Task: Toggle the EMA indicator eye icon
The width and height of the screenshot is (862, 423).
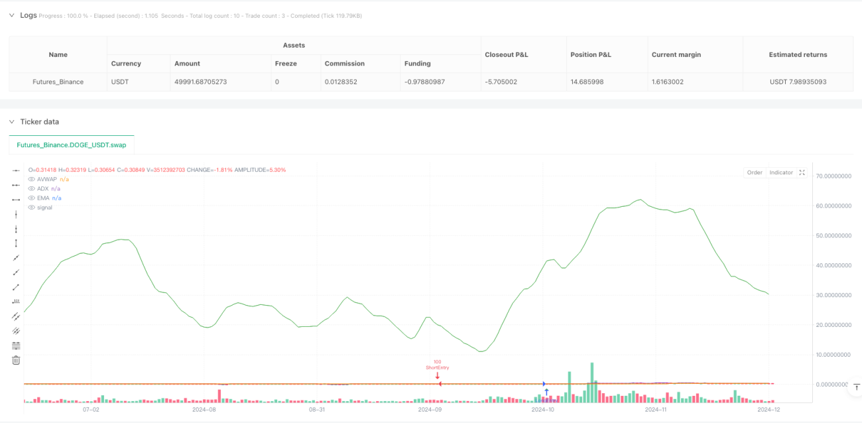Action: [x=31, y=198]
